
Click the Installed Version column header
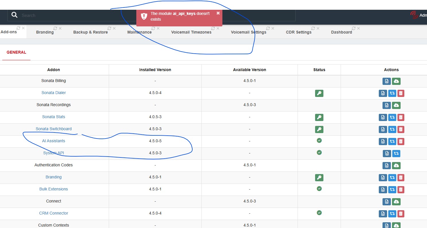[x=155, y=70]
